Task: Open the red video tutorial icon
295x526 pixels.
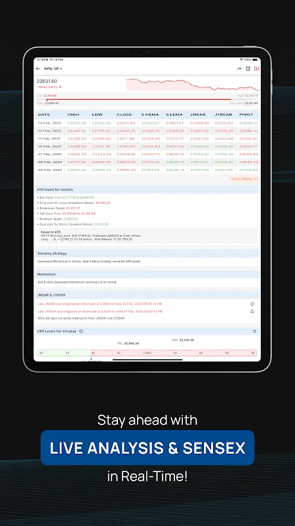Action: 256,68
